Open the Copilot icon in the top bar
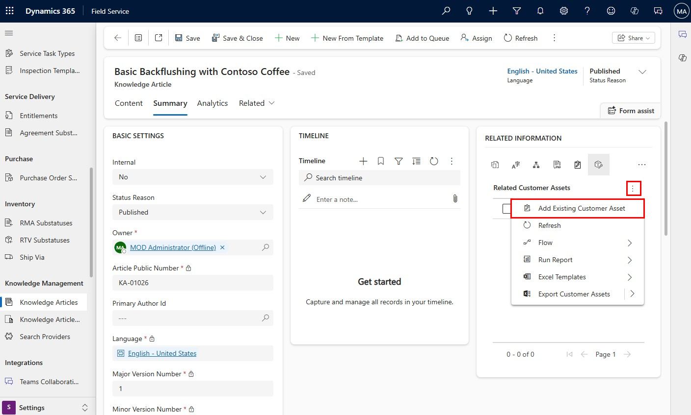Viewport: 691px width, 415px height. point(635,11)
